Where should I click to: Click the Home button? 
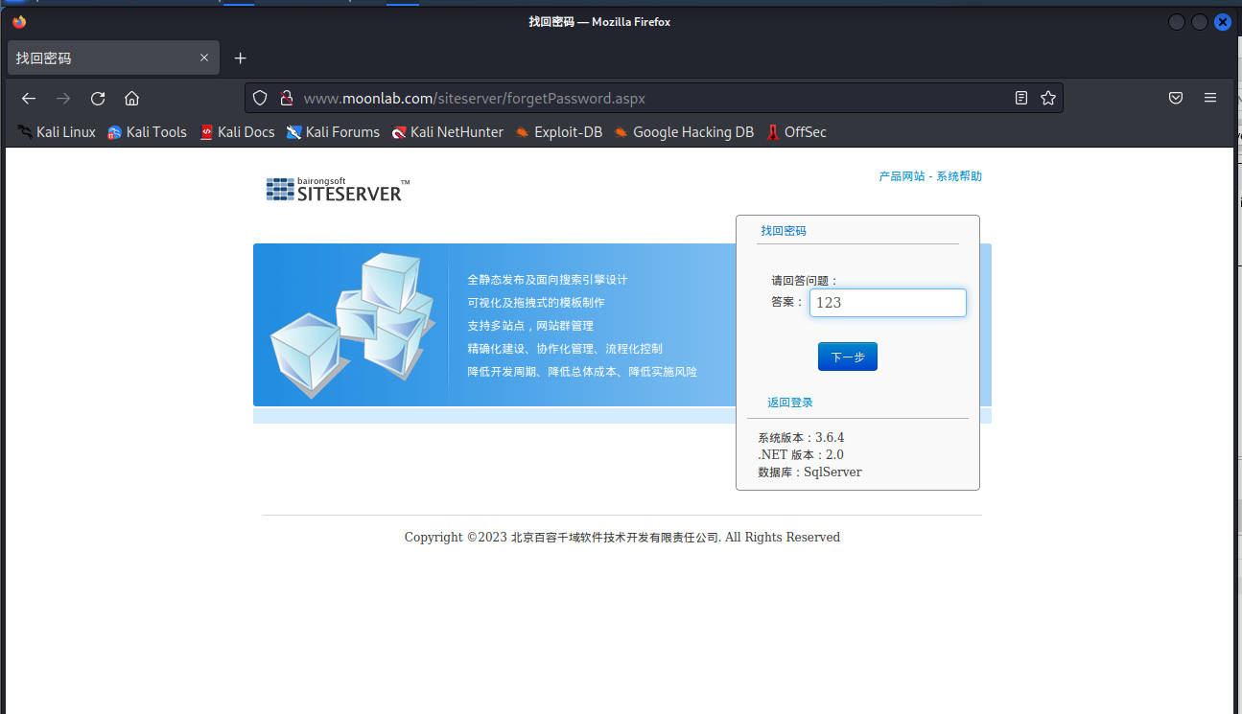point(131,98)
